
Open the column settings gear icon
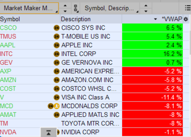coord(186,19)
